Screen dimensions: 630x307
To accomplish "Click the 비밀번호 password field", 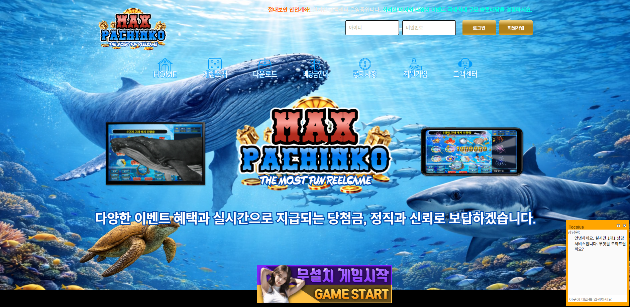I will click(429, 28).
